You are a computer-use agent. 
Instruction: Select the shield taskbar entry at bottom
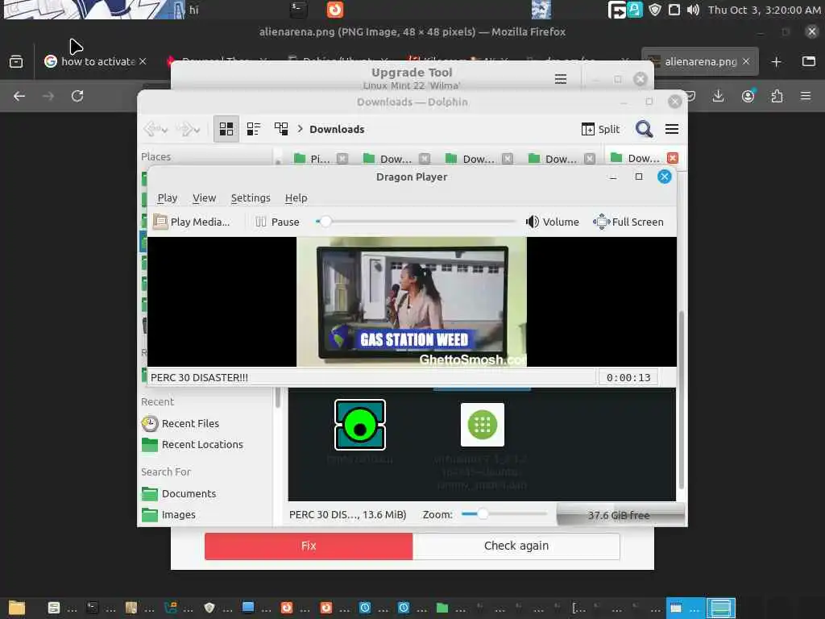[218, 608]
